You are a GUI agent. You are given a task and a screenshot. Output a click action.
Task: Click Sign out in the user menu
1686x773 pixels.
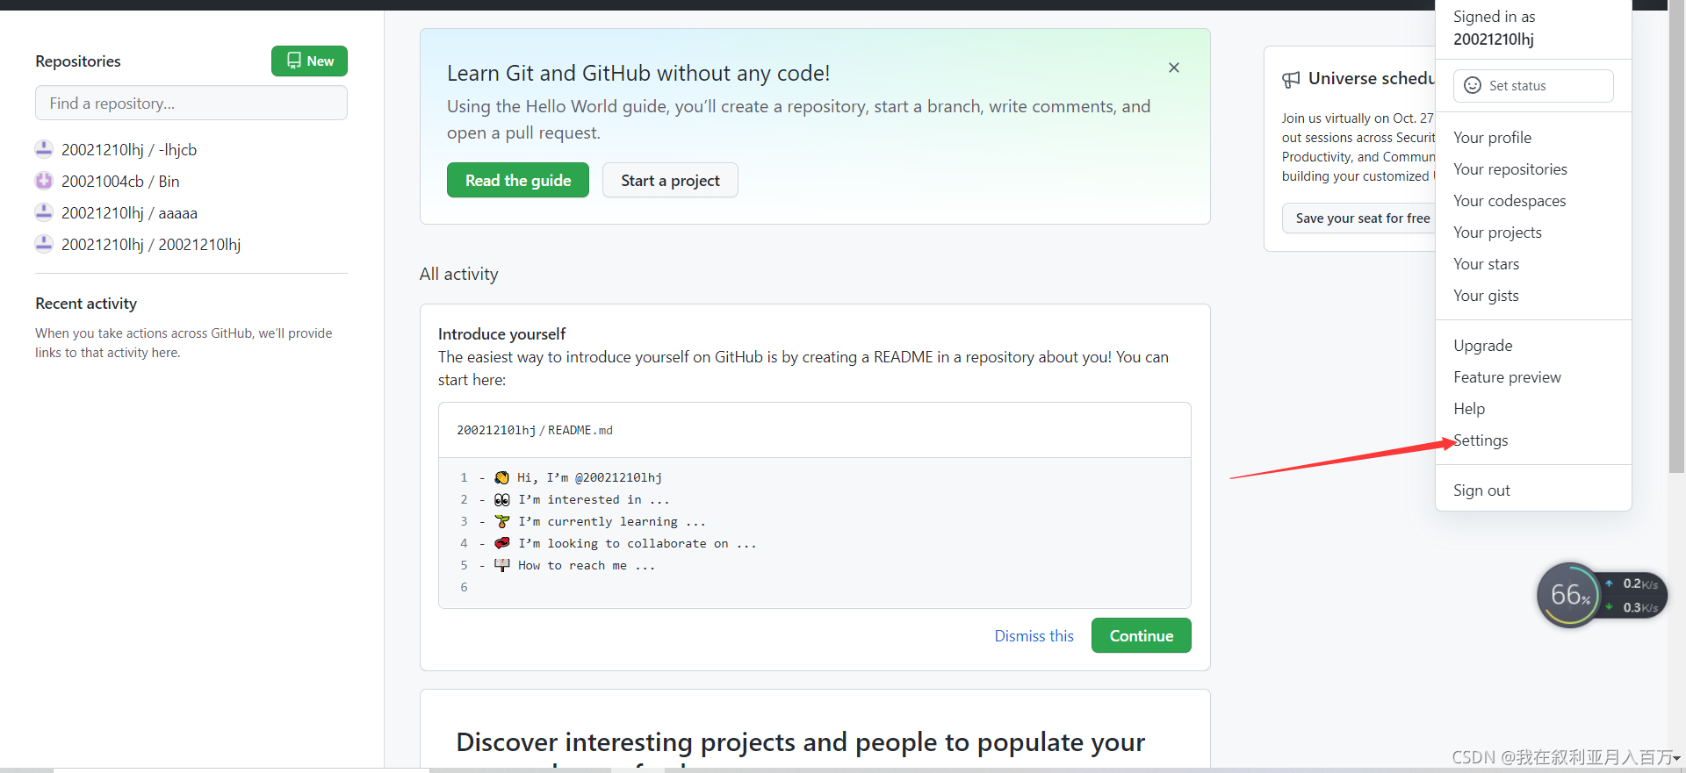1481,490
